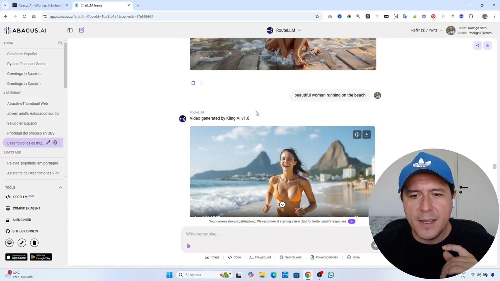The image size is (500, 281).
Task: Open the Computer Agent tool
Action: click(27, 208)
